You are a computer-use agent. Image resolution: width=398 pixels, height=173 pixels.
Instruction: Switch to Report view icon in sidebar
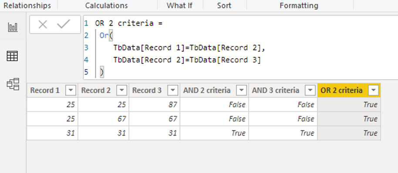(x=13, y=27)
